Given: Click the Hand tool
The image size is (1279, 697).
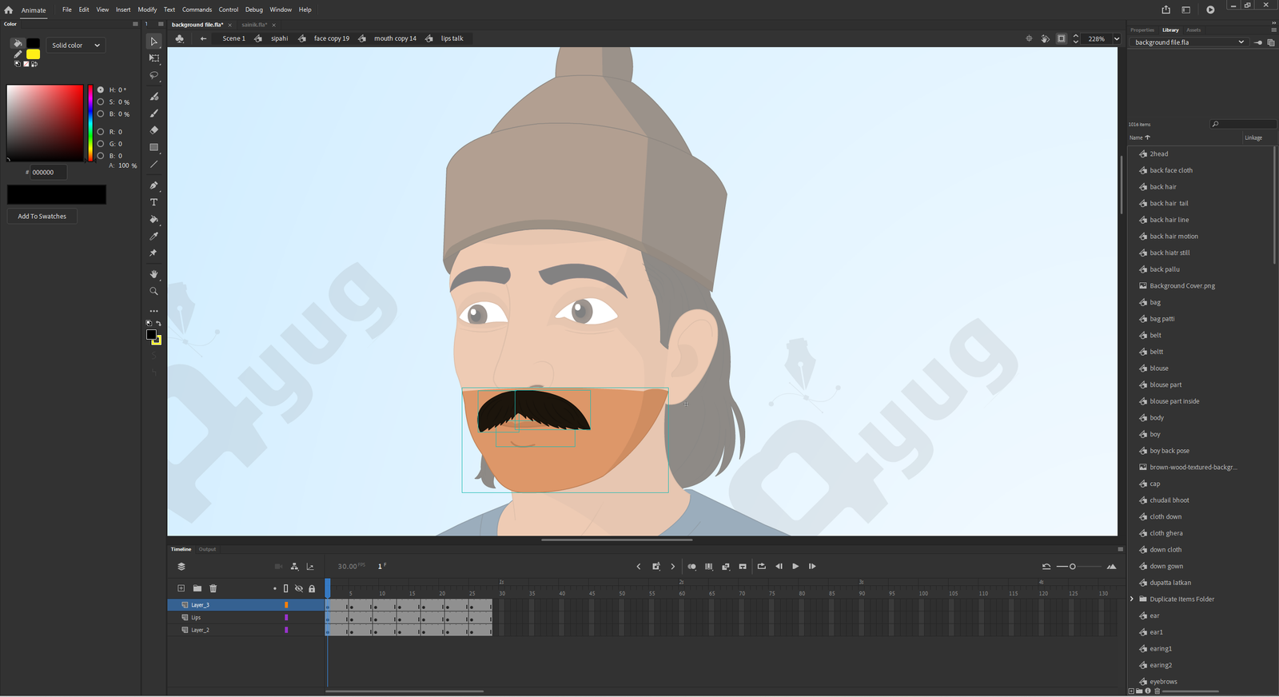Looking at the screenshot, I should coord(154,274).
